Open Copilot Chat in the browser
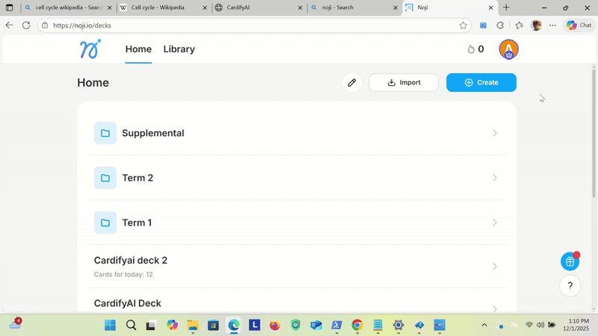598x336 pixels. click(579, 25)
